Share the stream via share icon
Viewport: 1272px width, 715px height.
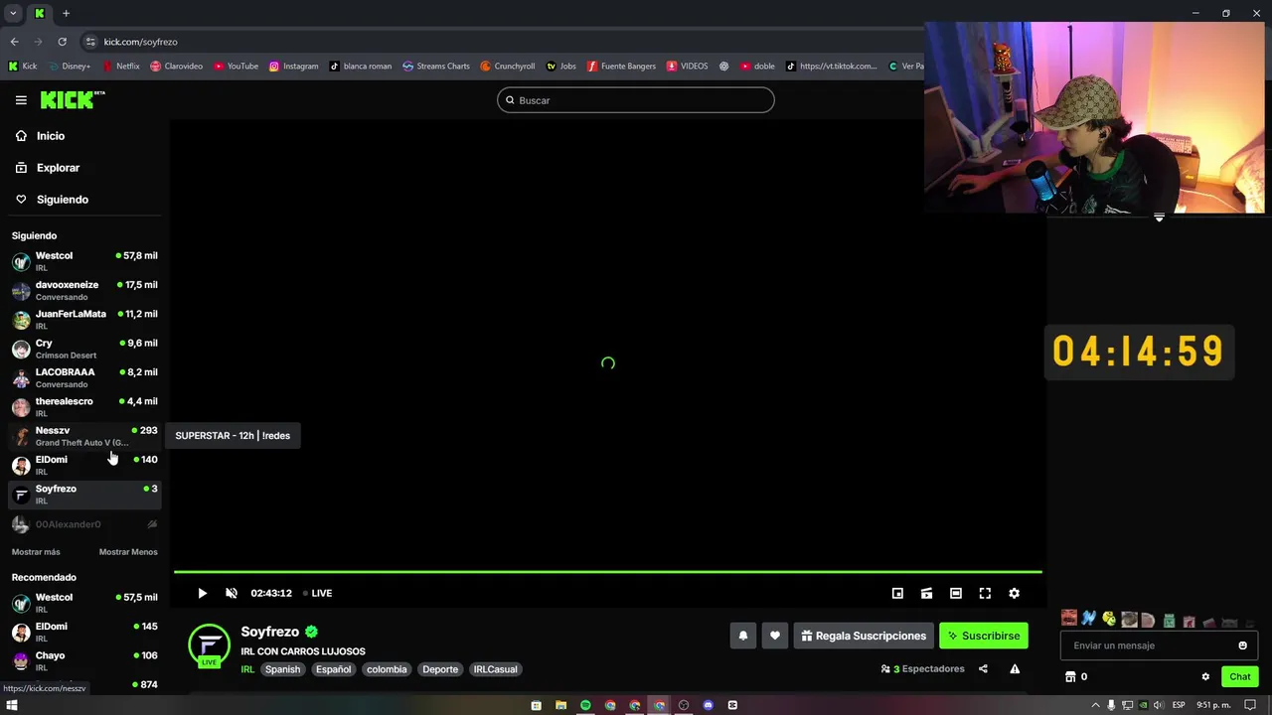[x=983, y=669]
